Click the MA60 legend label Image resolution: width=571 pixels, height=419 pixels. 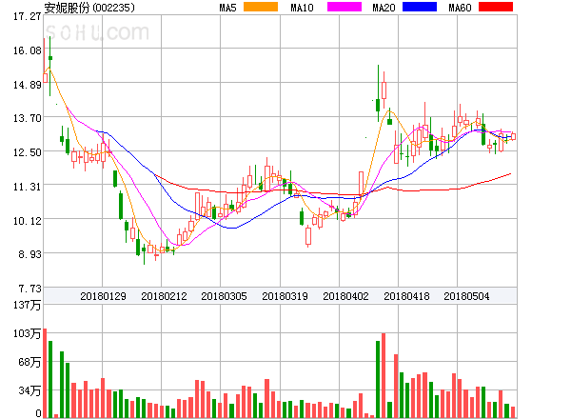click(x=460, y=8)
